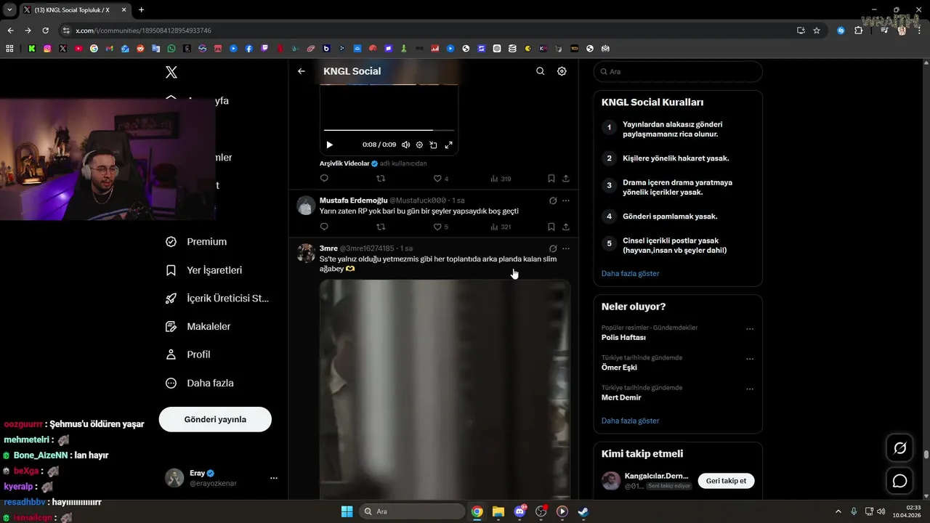Viewport: 930px width, 523px height.
Task: Open Mustafa Erdemoğlu's profile name
Action: click(353, 200)
